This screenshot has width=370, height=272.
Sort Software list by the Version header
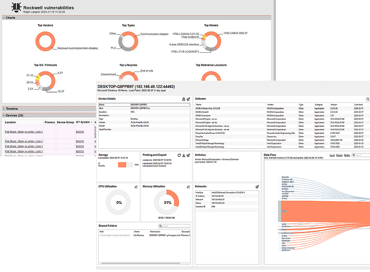334,105
